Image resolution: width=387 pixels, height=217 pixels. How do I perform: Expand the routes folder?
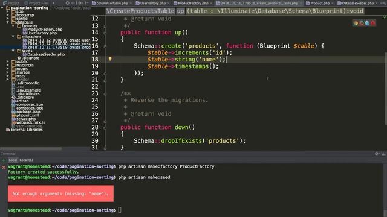[x=8, y=69]
